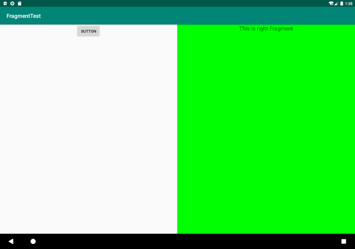This screenshot has width=355, height=249.
Task: Tap the Android back navigation icon
Action: tap(11, 241)
